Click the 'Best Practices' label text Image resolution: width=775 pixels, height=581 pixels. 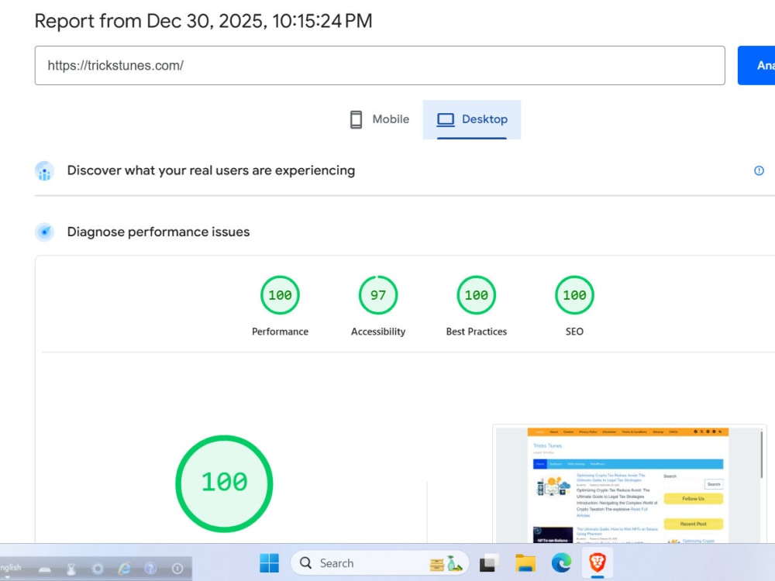(x=477, y=332)
